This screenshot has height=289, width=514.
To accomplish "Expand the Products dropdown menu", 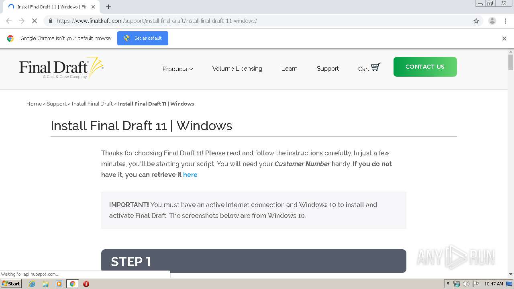I will pos(177,69).
